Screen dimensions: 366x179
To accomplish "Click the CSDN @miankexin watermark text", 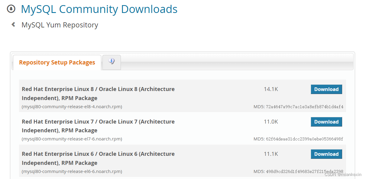I will click(x=343, y=174).
